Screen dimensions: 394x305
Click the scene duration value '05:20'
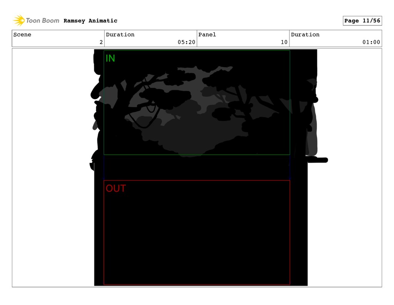click(x=187, y=42)
